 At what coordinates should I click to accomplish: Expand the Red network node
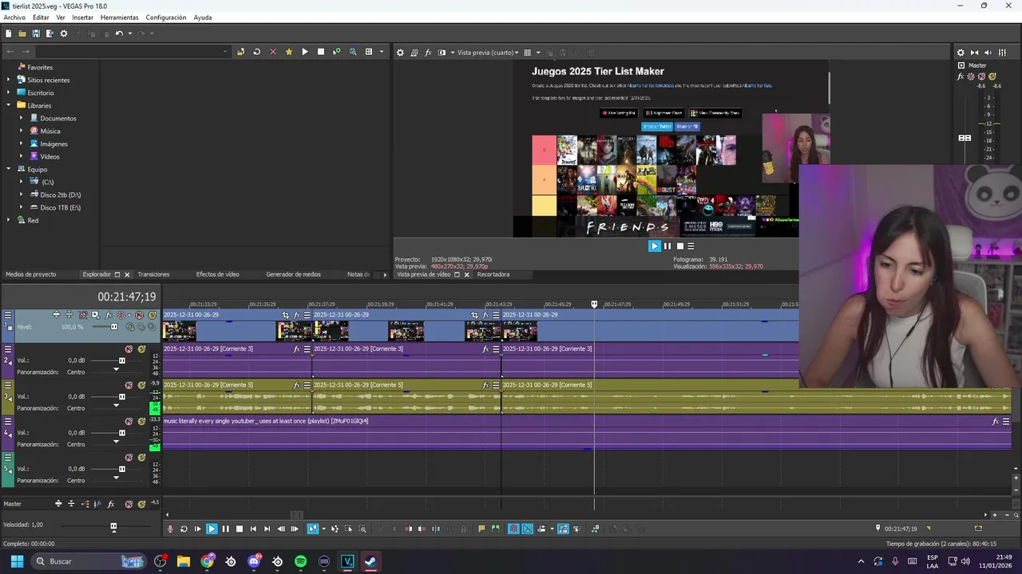click(10, 220)
